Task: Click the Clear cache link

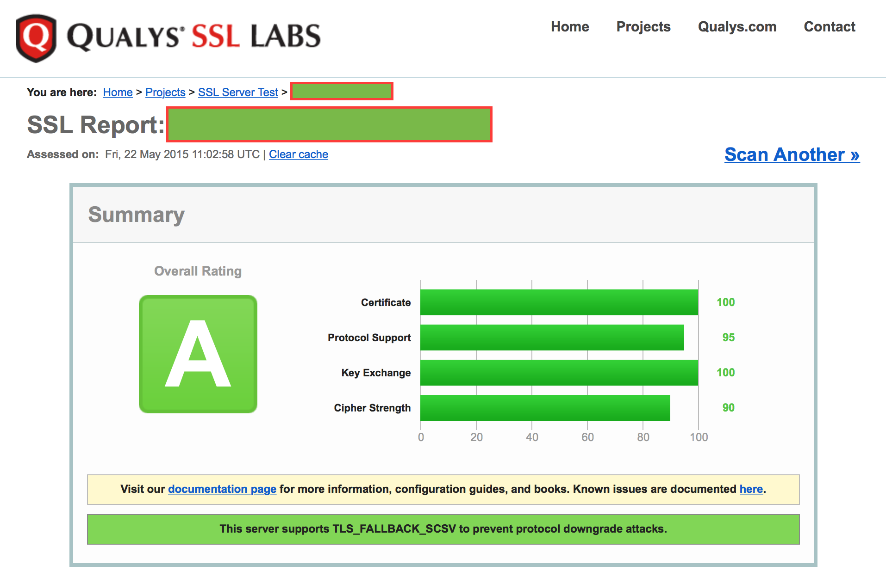Action: pos(298,154)
